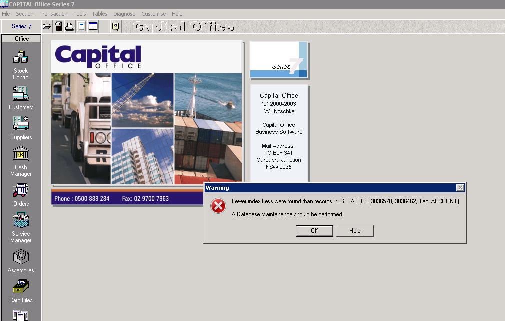Open the Assemblies module

21,261
